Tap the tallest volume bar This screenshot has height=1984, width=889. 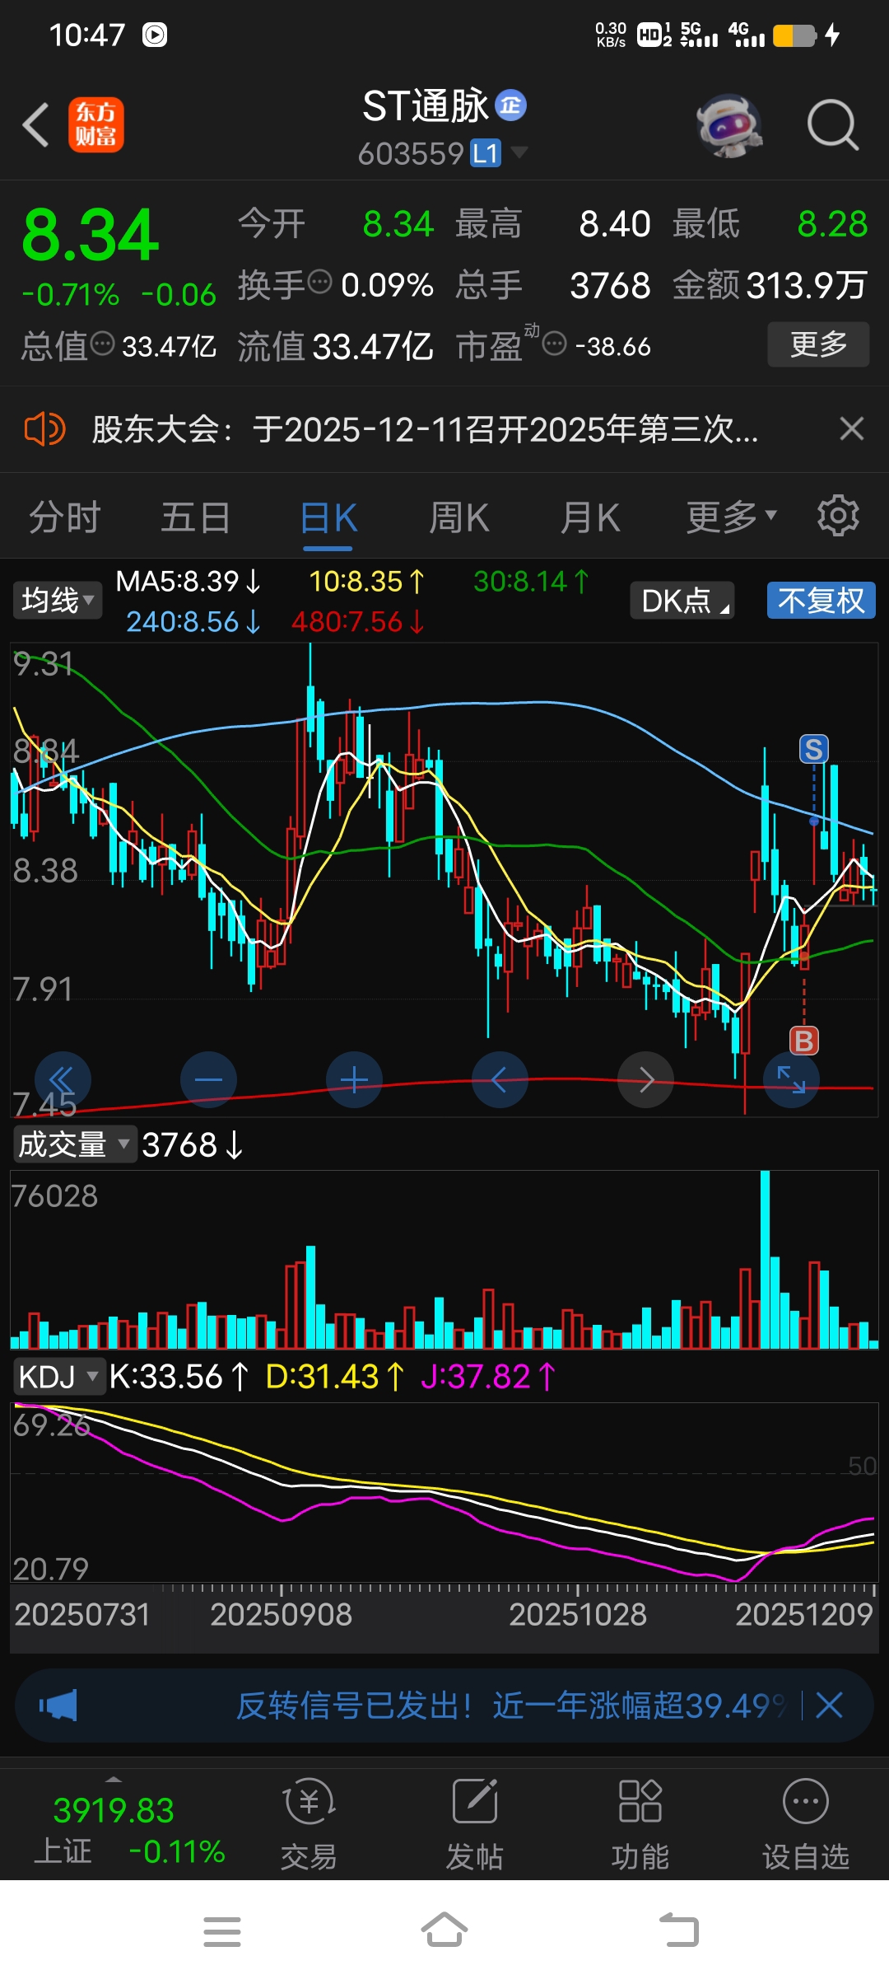765,1259
